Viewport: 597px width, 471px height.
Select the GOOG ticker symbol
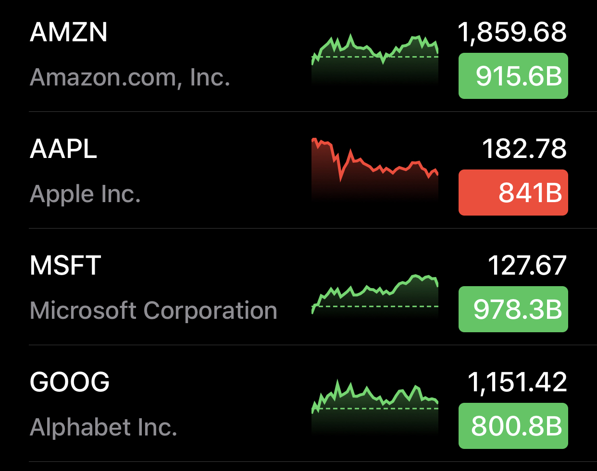(70, 382)
